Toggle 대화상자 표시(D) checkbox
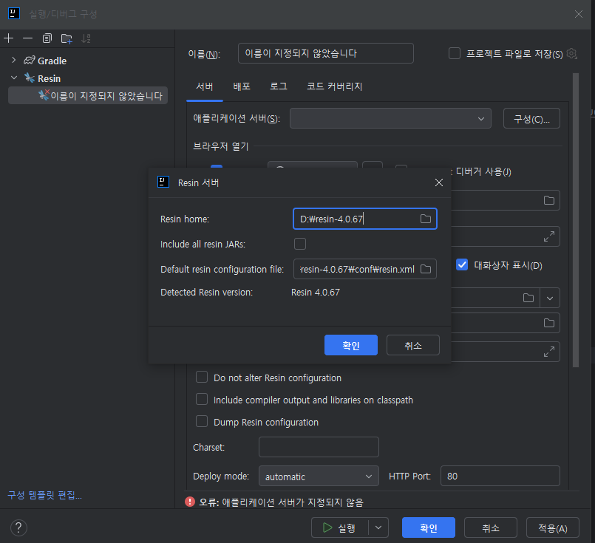Image resolution: width=595 pixels, height=543 pixels. [462, 264]
